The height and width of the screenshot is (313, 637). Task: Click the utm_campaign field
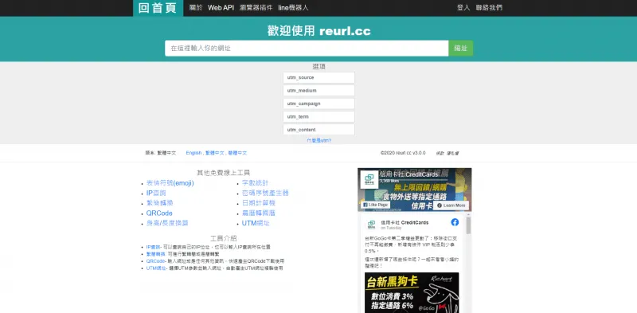[319, 104]
